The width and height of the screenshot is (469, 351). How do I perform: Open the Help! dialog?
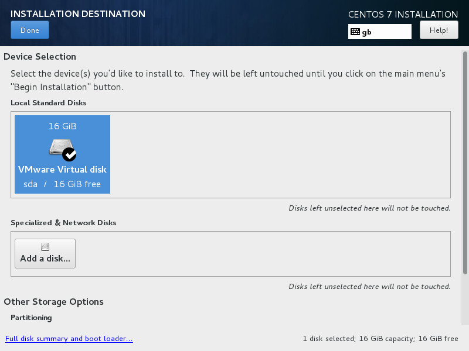[439, 30]
